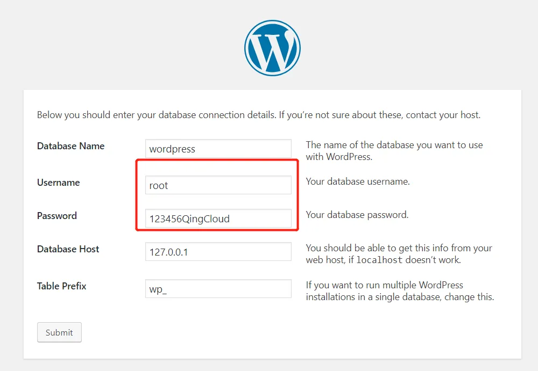Click the Username label
This screenshot has width=538, height=371.
pyautogui.click(x=58, y=183)
